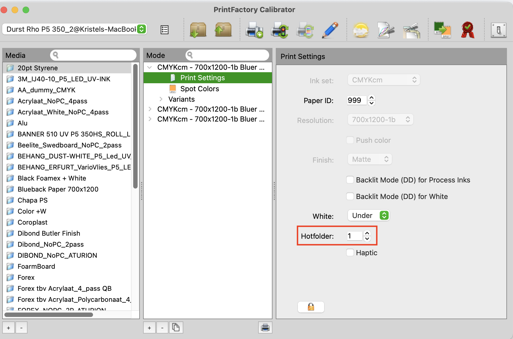Click the import package icon with down arrow
This screenshot has width=513, height=339.
tap(198, 30)
